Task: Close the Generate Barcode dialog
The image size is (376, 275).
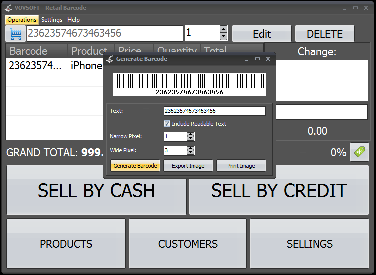Action: (x=268, y=59)
